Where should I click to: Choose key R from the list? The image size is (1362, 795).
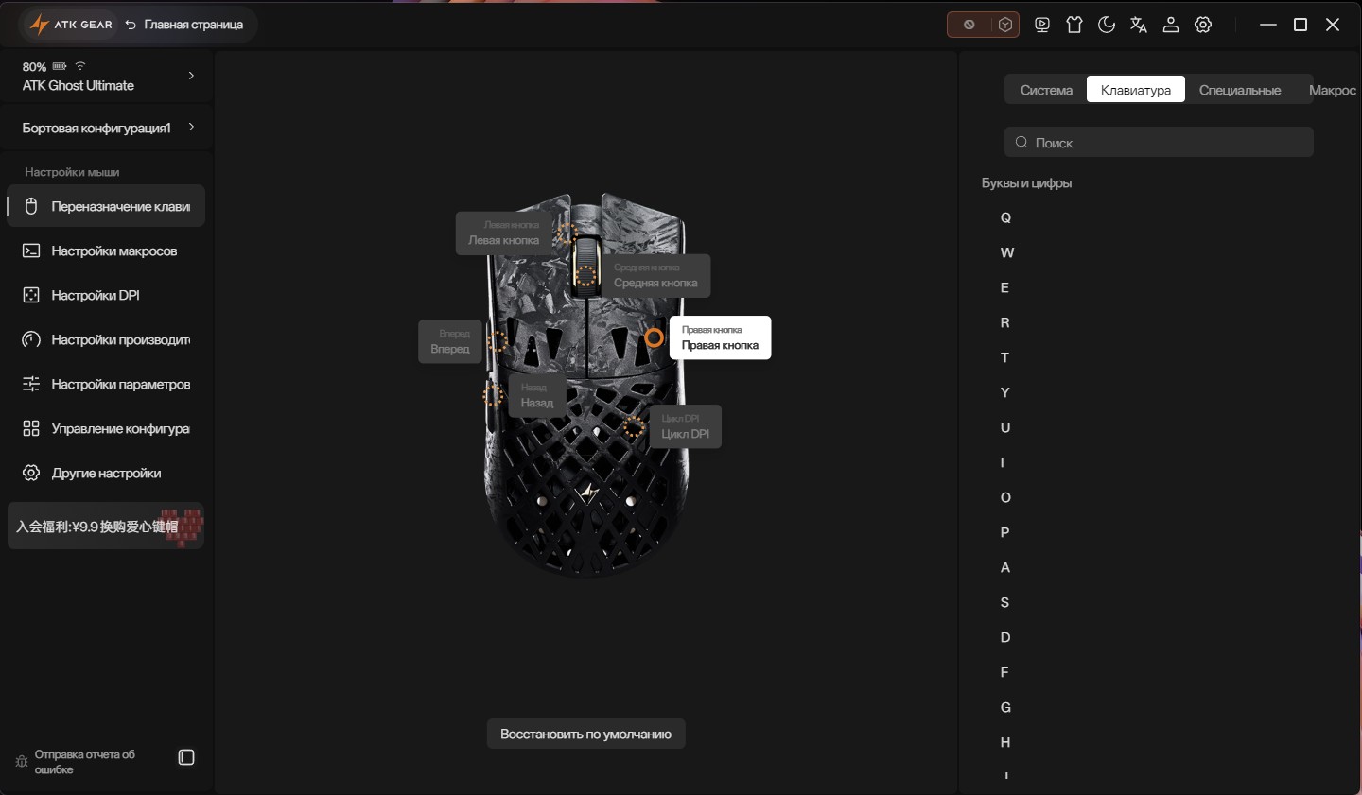[1005, 322]
